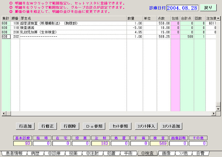Switch to the 投薬 tab

click(73, 153)
